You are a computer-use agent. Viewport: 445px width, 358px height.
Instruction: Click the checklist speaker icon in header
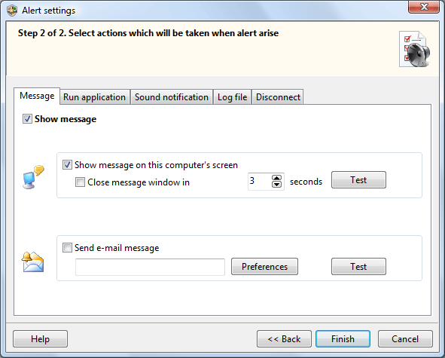pos(415,49)
